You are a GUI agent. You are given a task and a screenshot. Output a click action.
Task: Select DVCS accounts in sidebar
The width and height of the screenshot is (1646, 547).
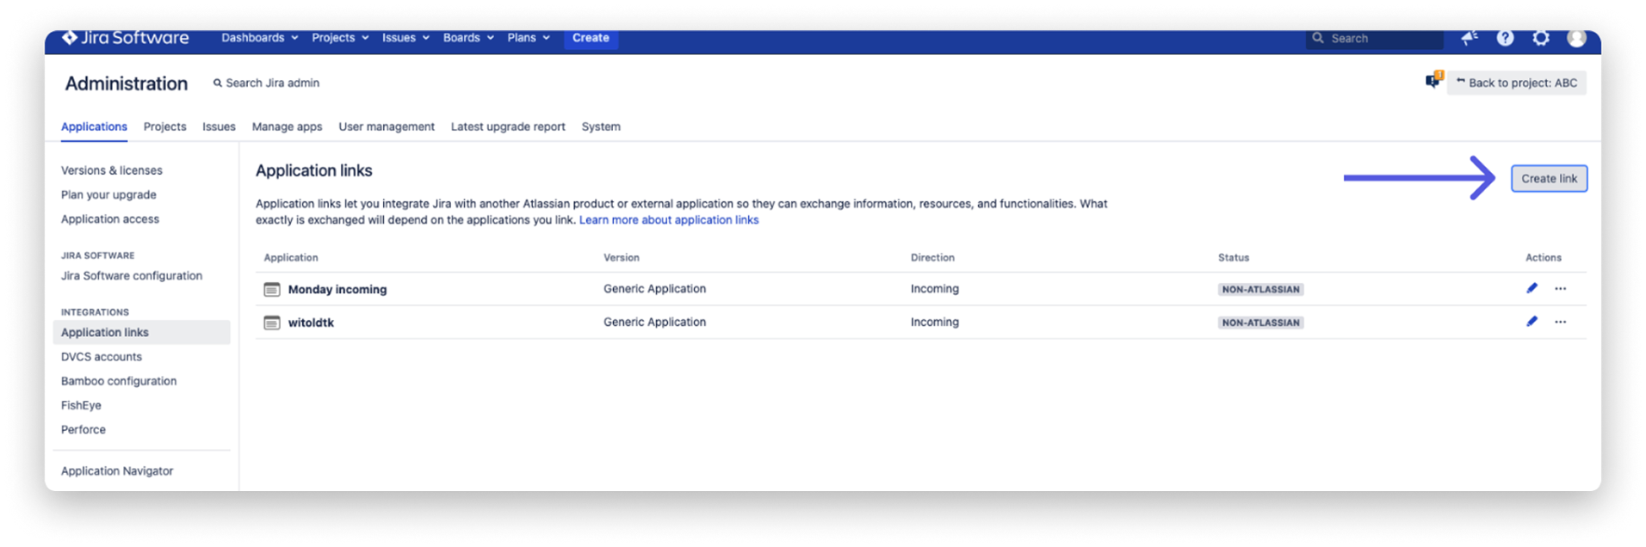point(102,357)
